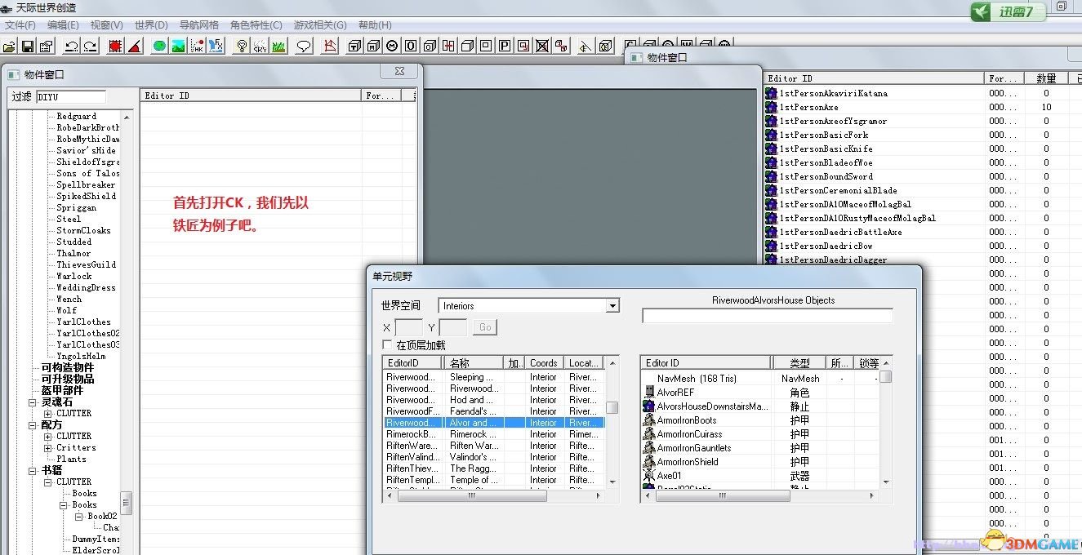This screenshot has height=555, width=1082.
Task: Open the 世界(D) menu
Action: coord(151,25)
